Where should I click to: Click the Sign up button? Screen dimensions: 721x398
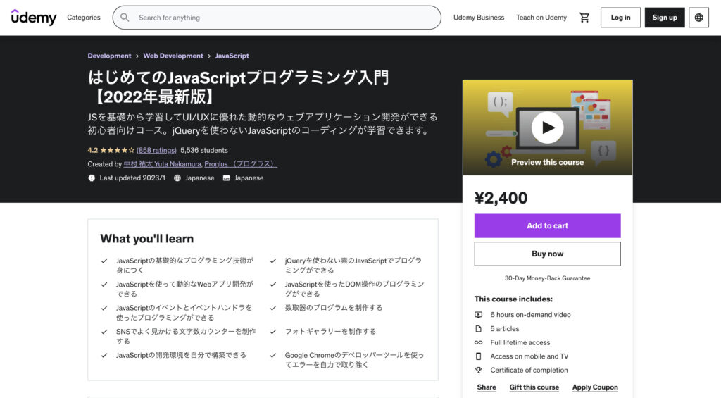(665, 18)
